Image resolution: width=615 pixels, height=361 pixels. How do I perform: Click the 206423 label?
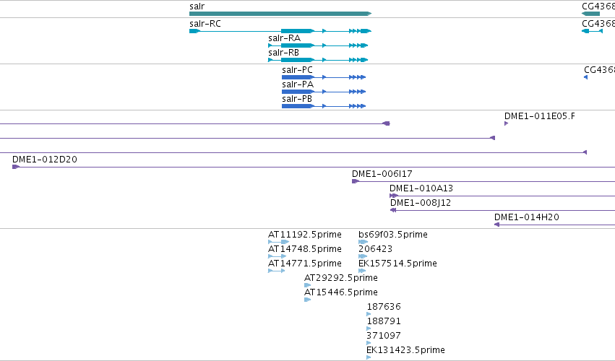(x=375, y=249)
